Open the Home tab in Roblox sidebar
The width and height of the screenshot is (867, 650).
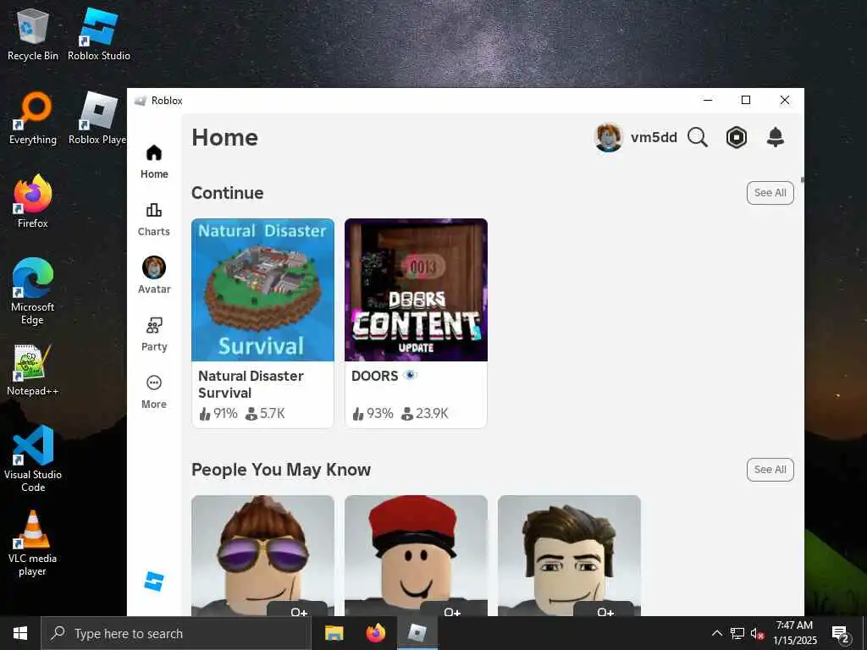pyautogui.click(x=154, y=162)
